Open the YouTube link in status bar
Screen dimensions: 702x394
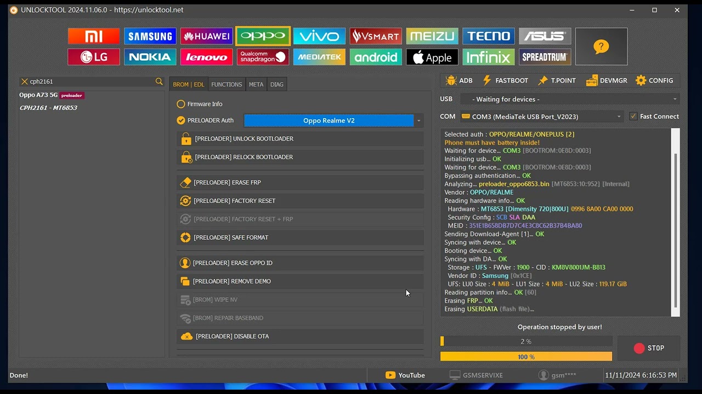[x=405, y=375]
